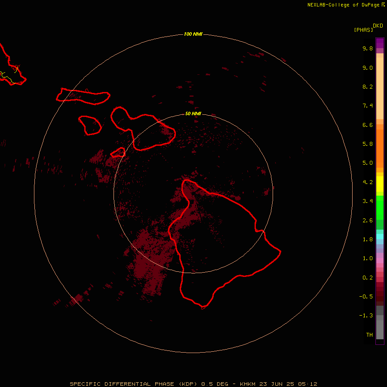Click the yellow band on color bar

[380, 184]
